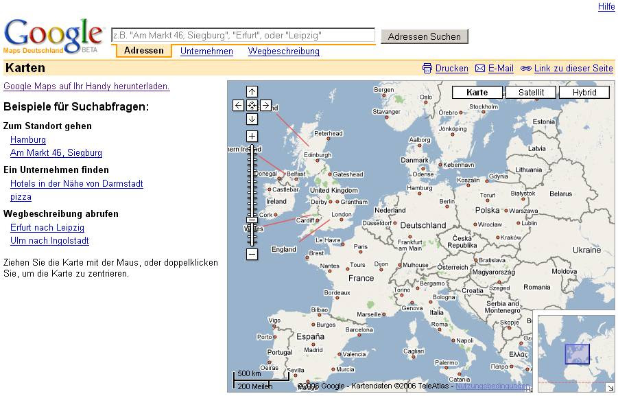Click the Madrid city label

click(x=313, y=350)
